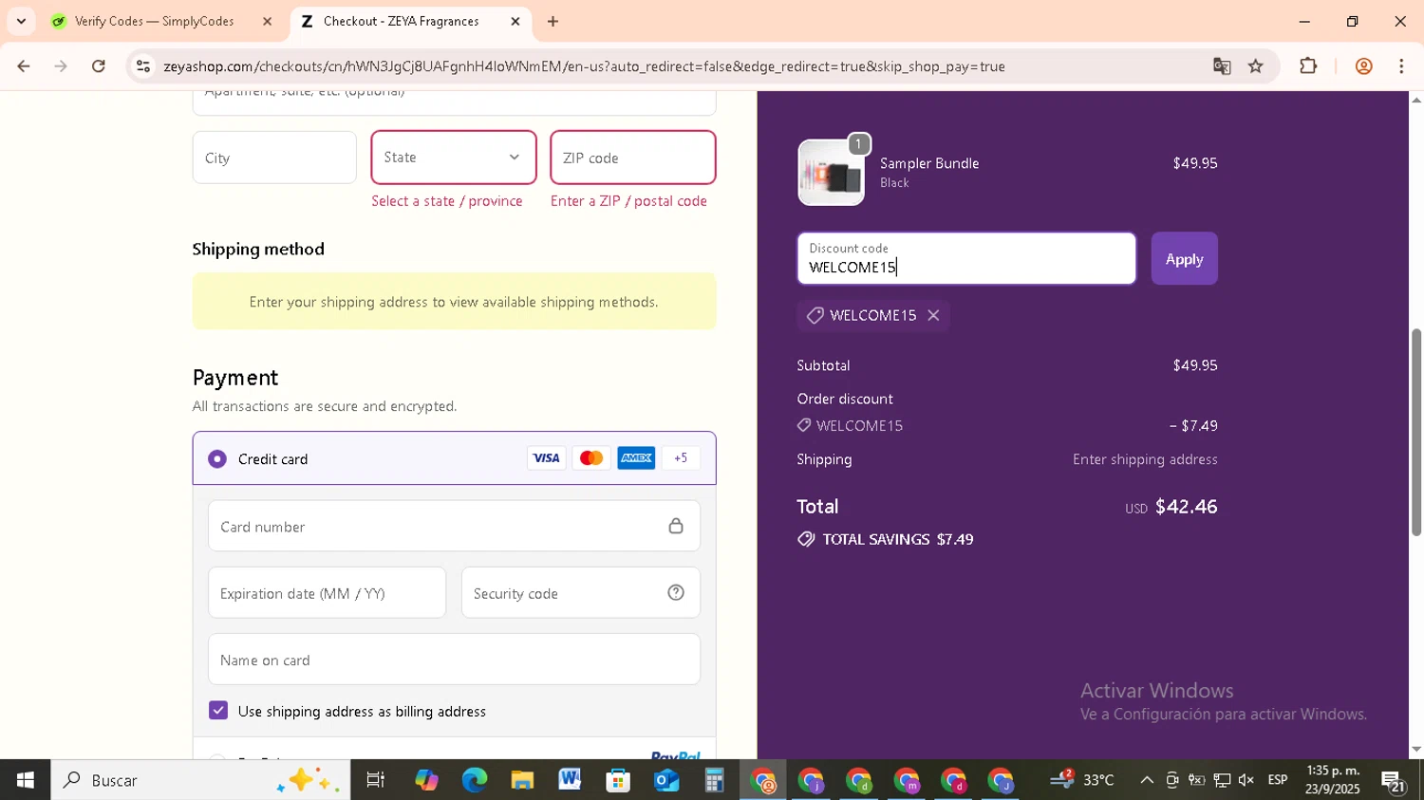Toggle Use shipping address as billing address
The image size is (1424, 800).
[218, 711]
